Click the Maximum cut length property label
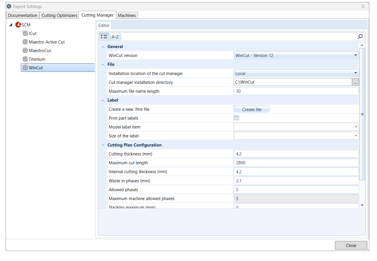The image size is (377, 261). pyautogui.click(x=128, y=163)
